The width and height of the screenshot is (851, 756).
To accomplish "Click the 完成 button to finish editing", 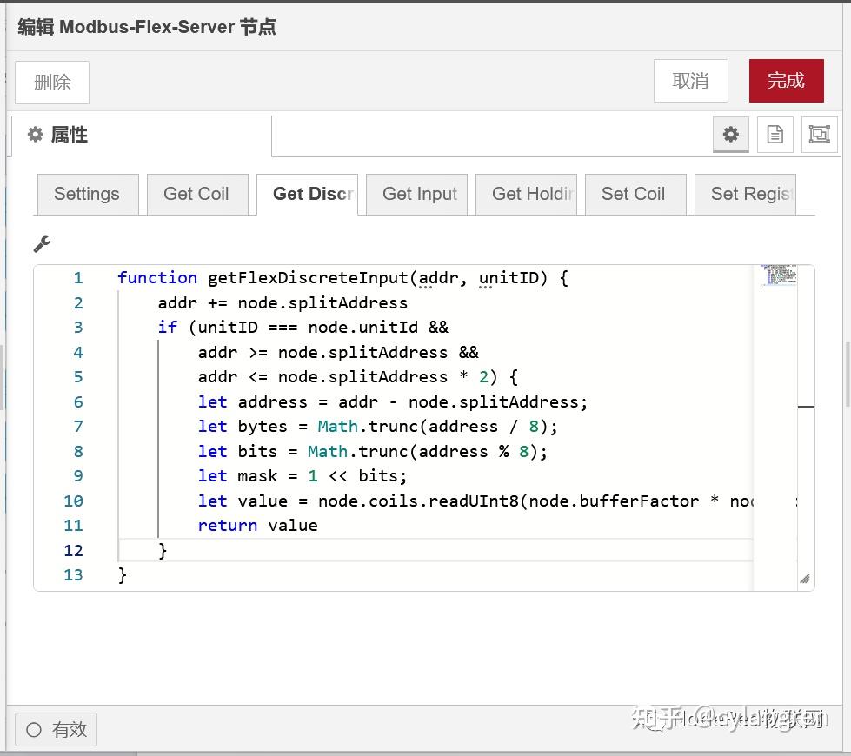I will 785,80.
